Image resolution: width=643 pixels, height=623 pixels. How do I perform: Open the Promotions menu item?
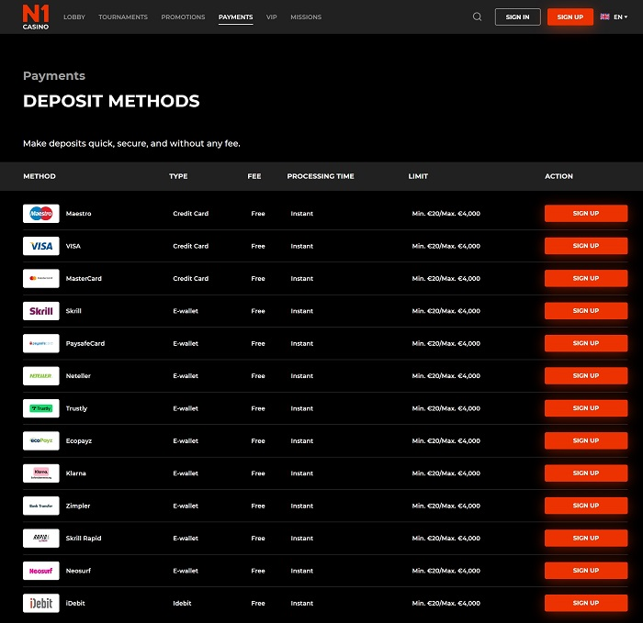tap(183, 17)
